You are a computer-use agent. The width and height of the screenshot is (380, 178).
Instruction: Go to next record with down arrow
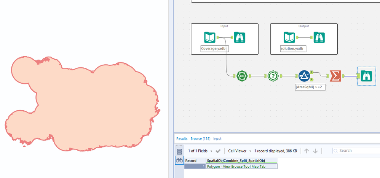tap(315, 151)
